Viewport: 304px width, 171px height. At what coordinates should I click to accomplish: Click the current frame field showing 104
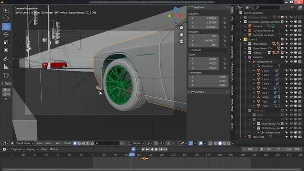pos(250,150)
